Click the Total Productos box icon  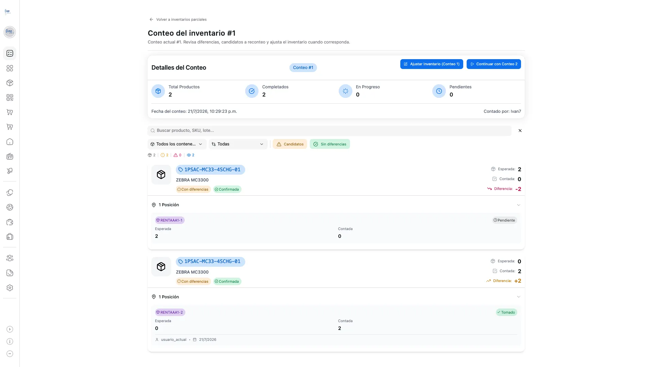tap(158, 91)
